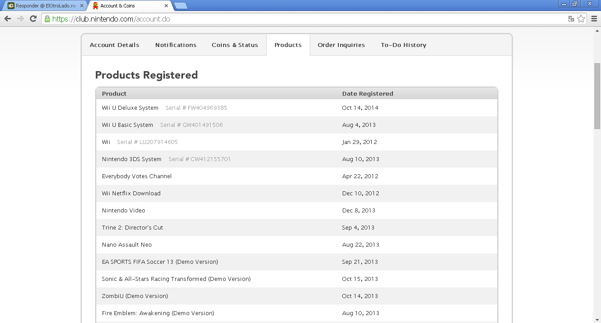Click the Oct 15, 2013 date

click(360, 279)
